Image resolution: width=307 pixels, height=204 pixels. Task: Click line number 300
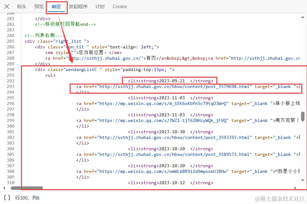pos(11,126)
